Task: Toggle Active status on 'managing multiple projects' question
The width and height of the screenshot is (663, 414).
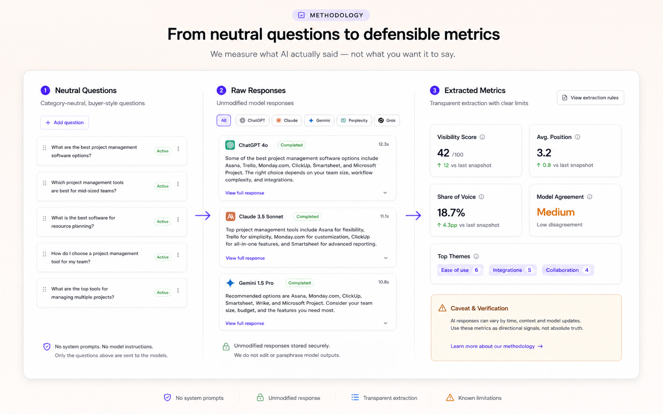Action: (163, 293)
